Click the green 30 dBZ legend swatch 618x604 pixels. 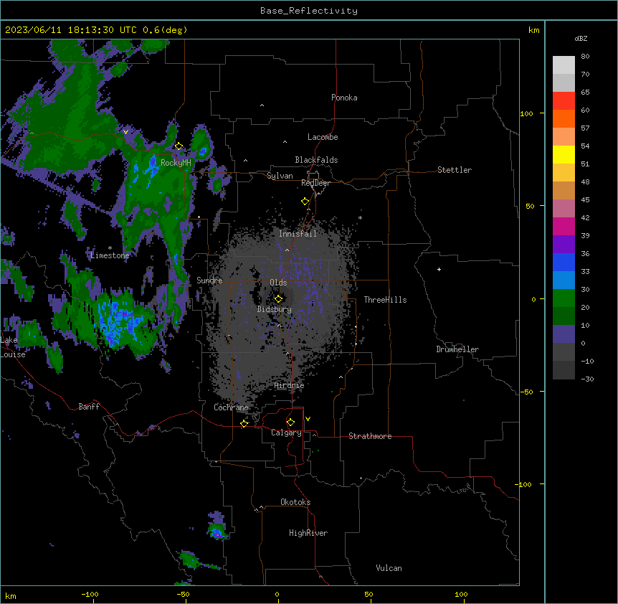pos(564,298)
